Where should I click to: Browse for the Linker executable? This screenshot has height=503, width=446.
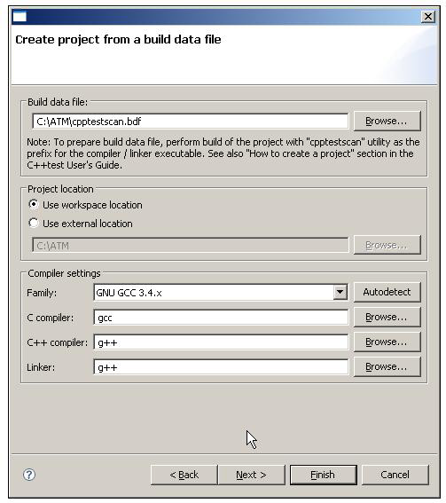pyautogui.click(x=387, y=366)
